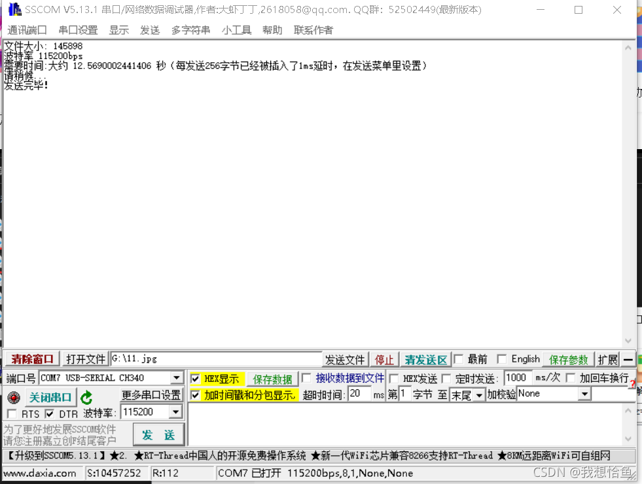Click the 超时时间 input field
642x484 pixels.
359,394
